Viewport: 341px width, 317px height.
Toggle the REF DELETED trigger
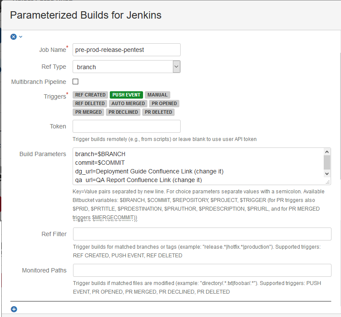(90, 103)
